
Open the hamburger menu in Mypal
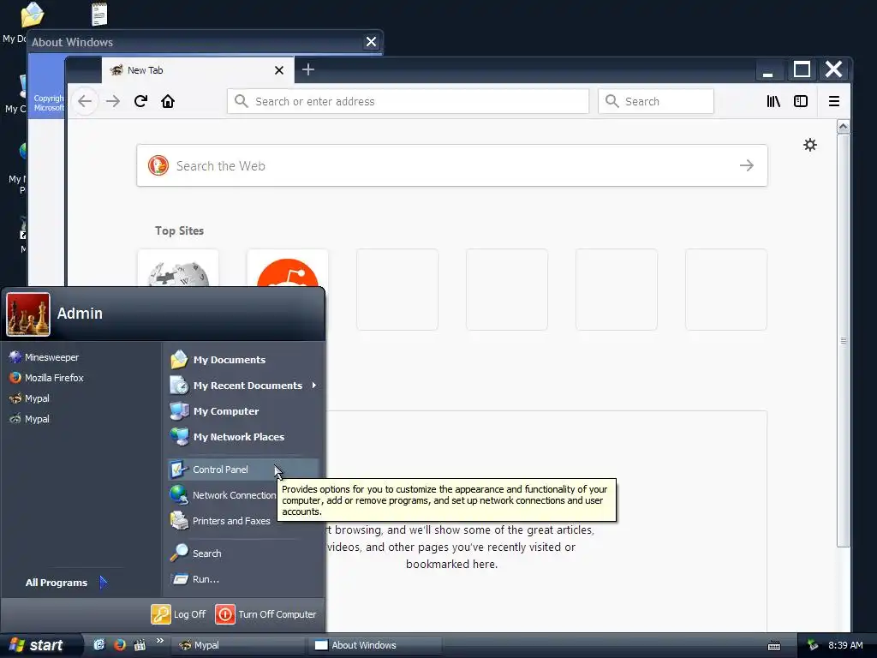click(x=834, y=101)
